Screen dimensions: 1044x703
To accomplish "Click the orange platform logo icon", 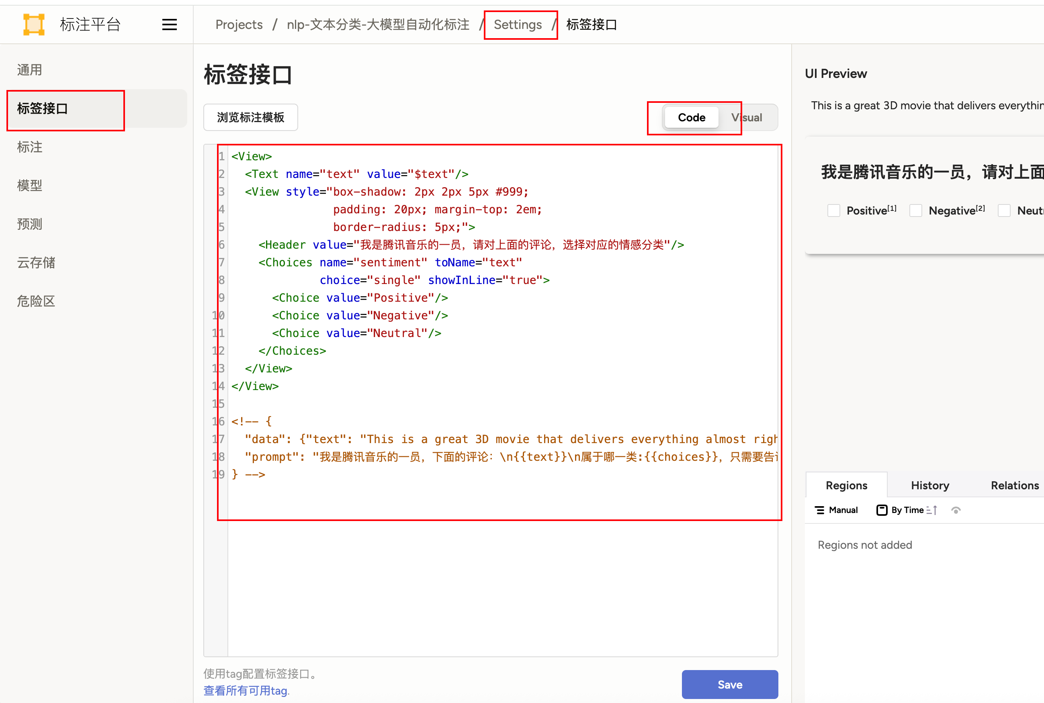I will 34,24.
